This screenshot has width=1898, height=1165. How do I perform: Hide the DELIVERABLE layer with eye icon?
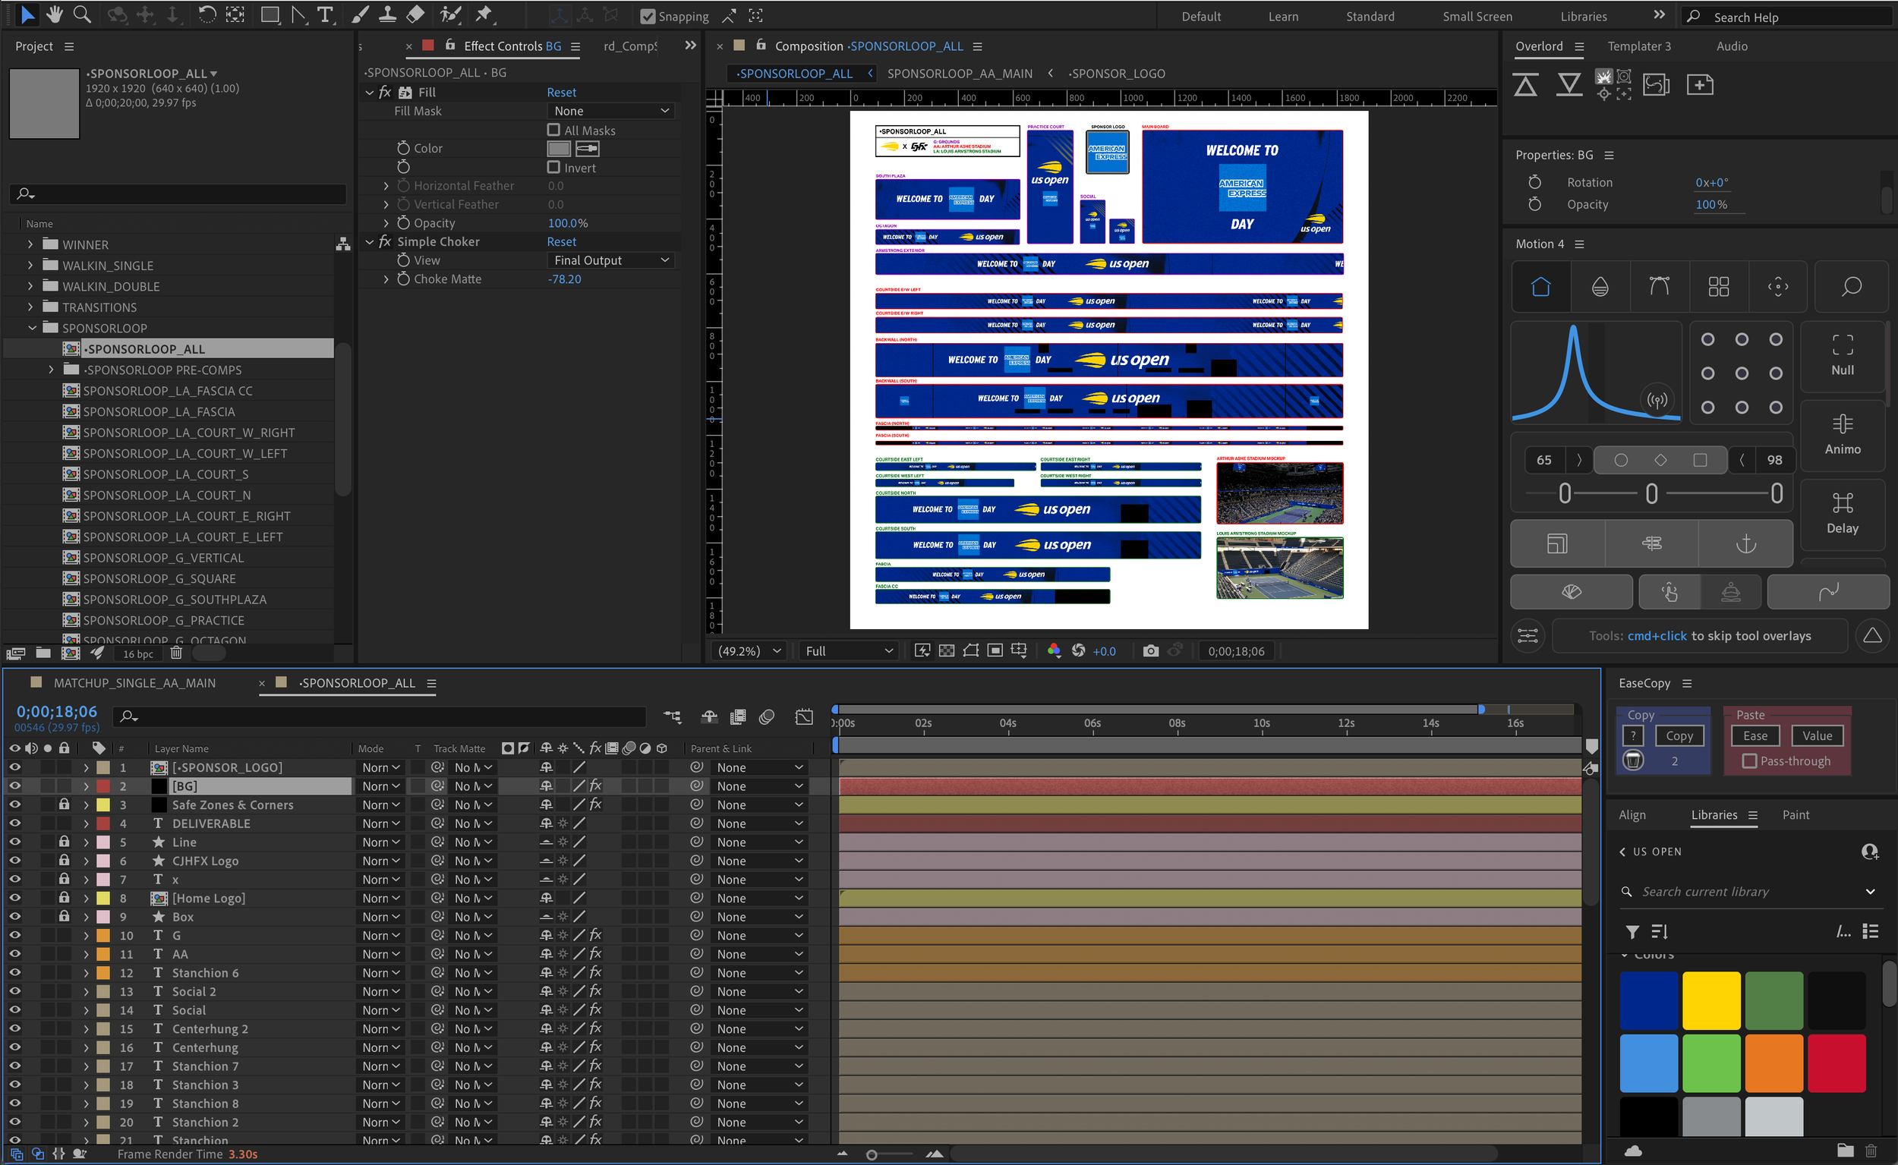click(14, 823)
